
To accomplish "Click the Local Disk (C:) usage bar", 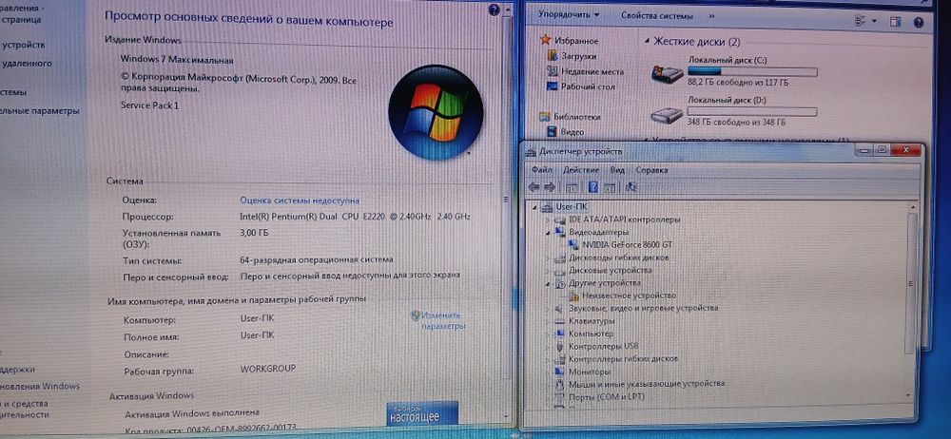I will 752,72.
